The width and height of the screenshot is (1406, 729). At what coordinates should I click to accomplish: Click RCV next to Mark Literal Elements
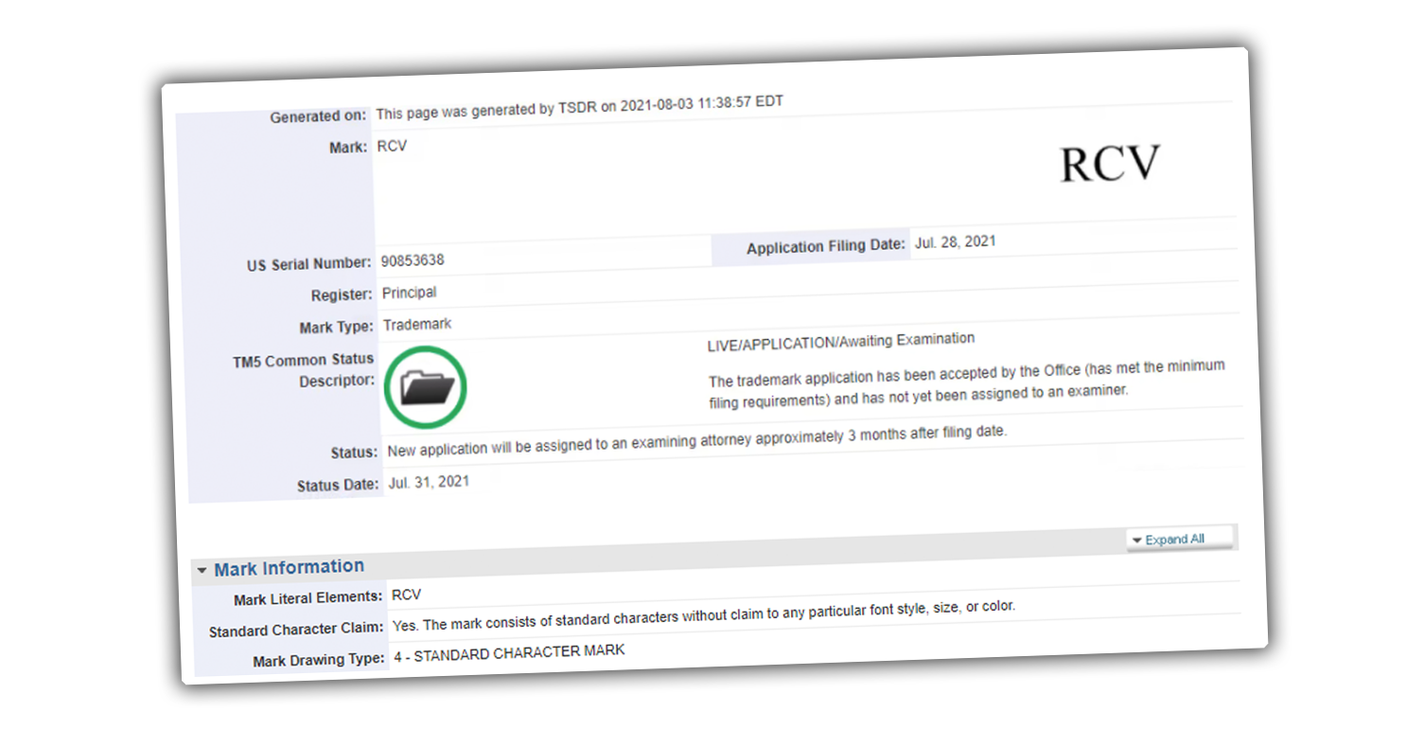point(406,596)
